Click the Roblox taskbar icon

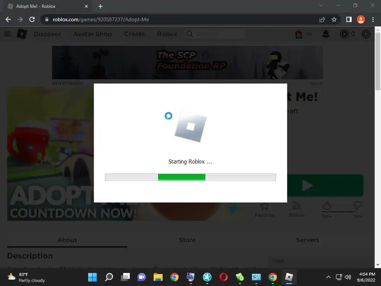(x=289, y=277)
